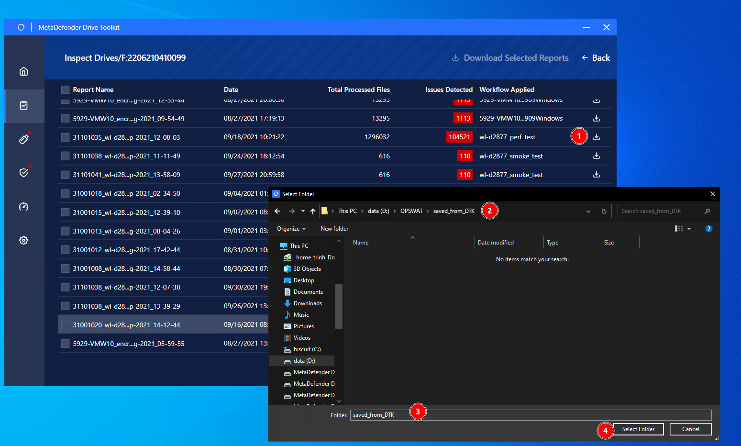Click Select Folder button
This screenshot has height=446, width=741.
point(638,429)
